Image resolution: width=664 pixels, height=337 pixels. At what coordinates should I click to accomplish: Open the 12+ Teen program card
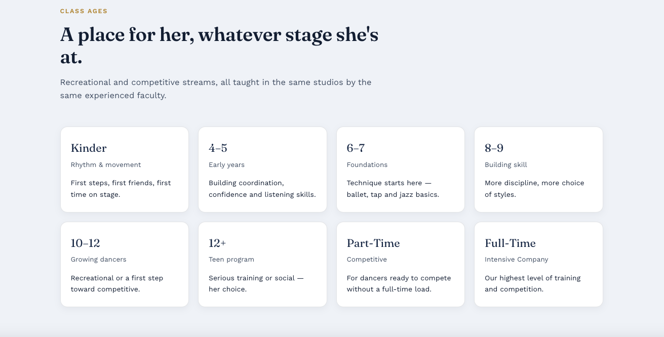(262, 264)
